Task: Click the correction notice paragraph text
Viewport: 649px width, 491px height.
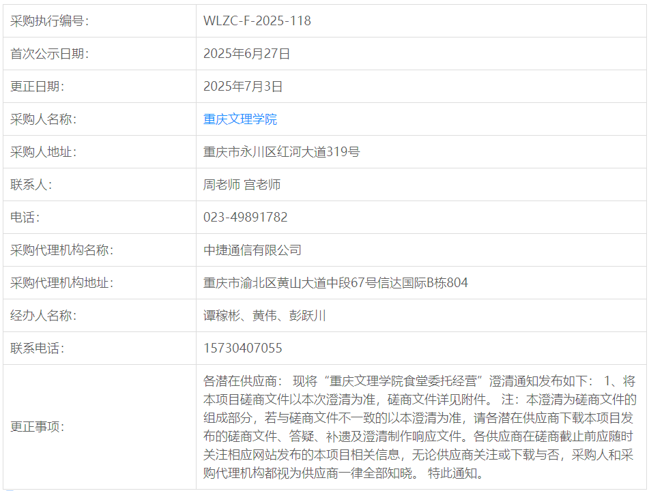Action: [420, 426]
